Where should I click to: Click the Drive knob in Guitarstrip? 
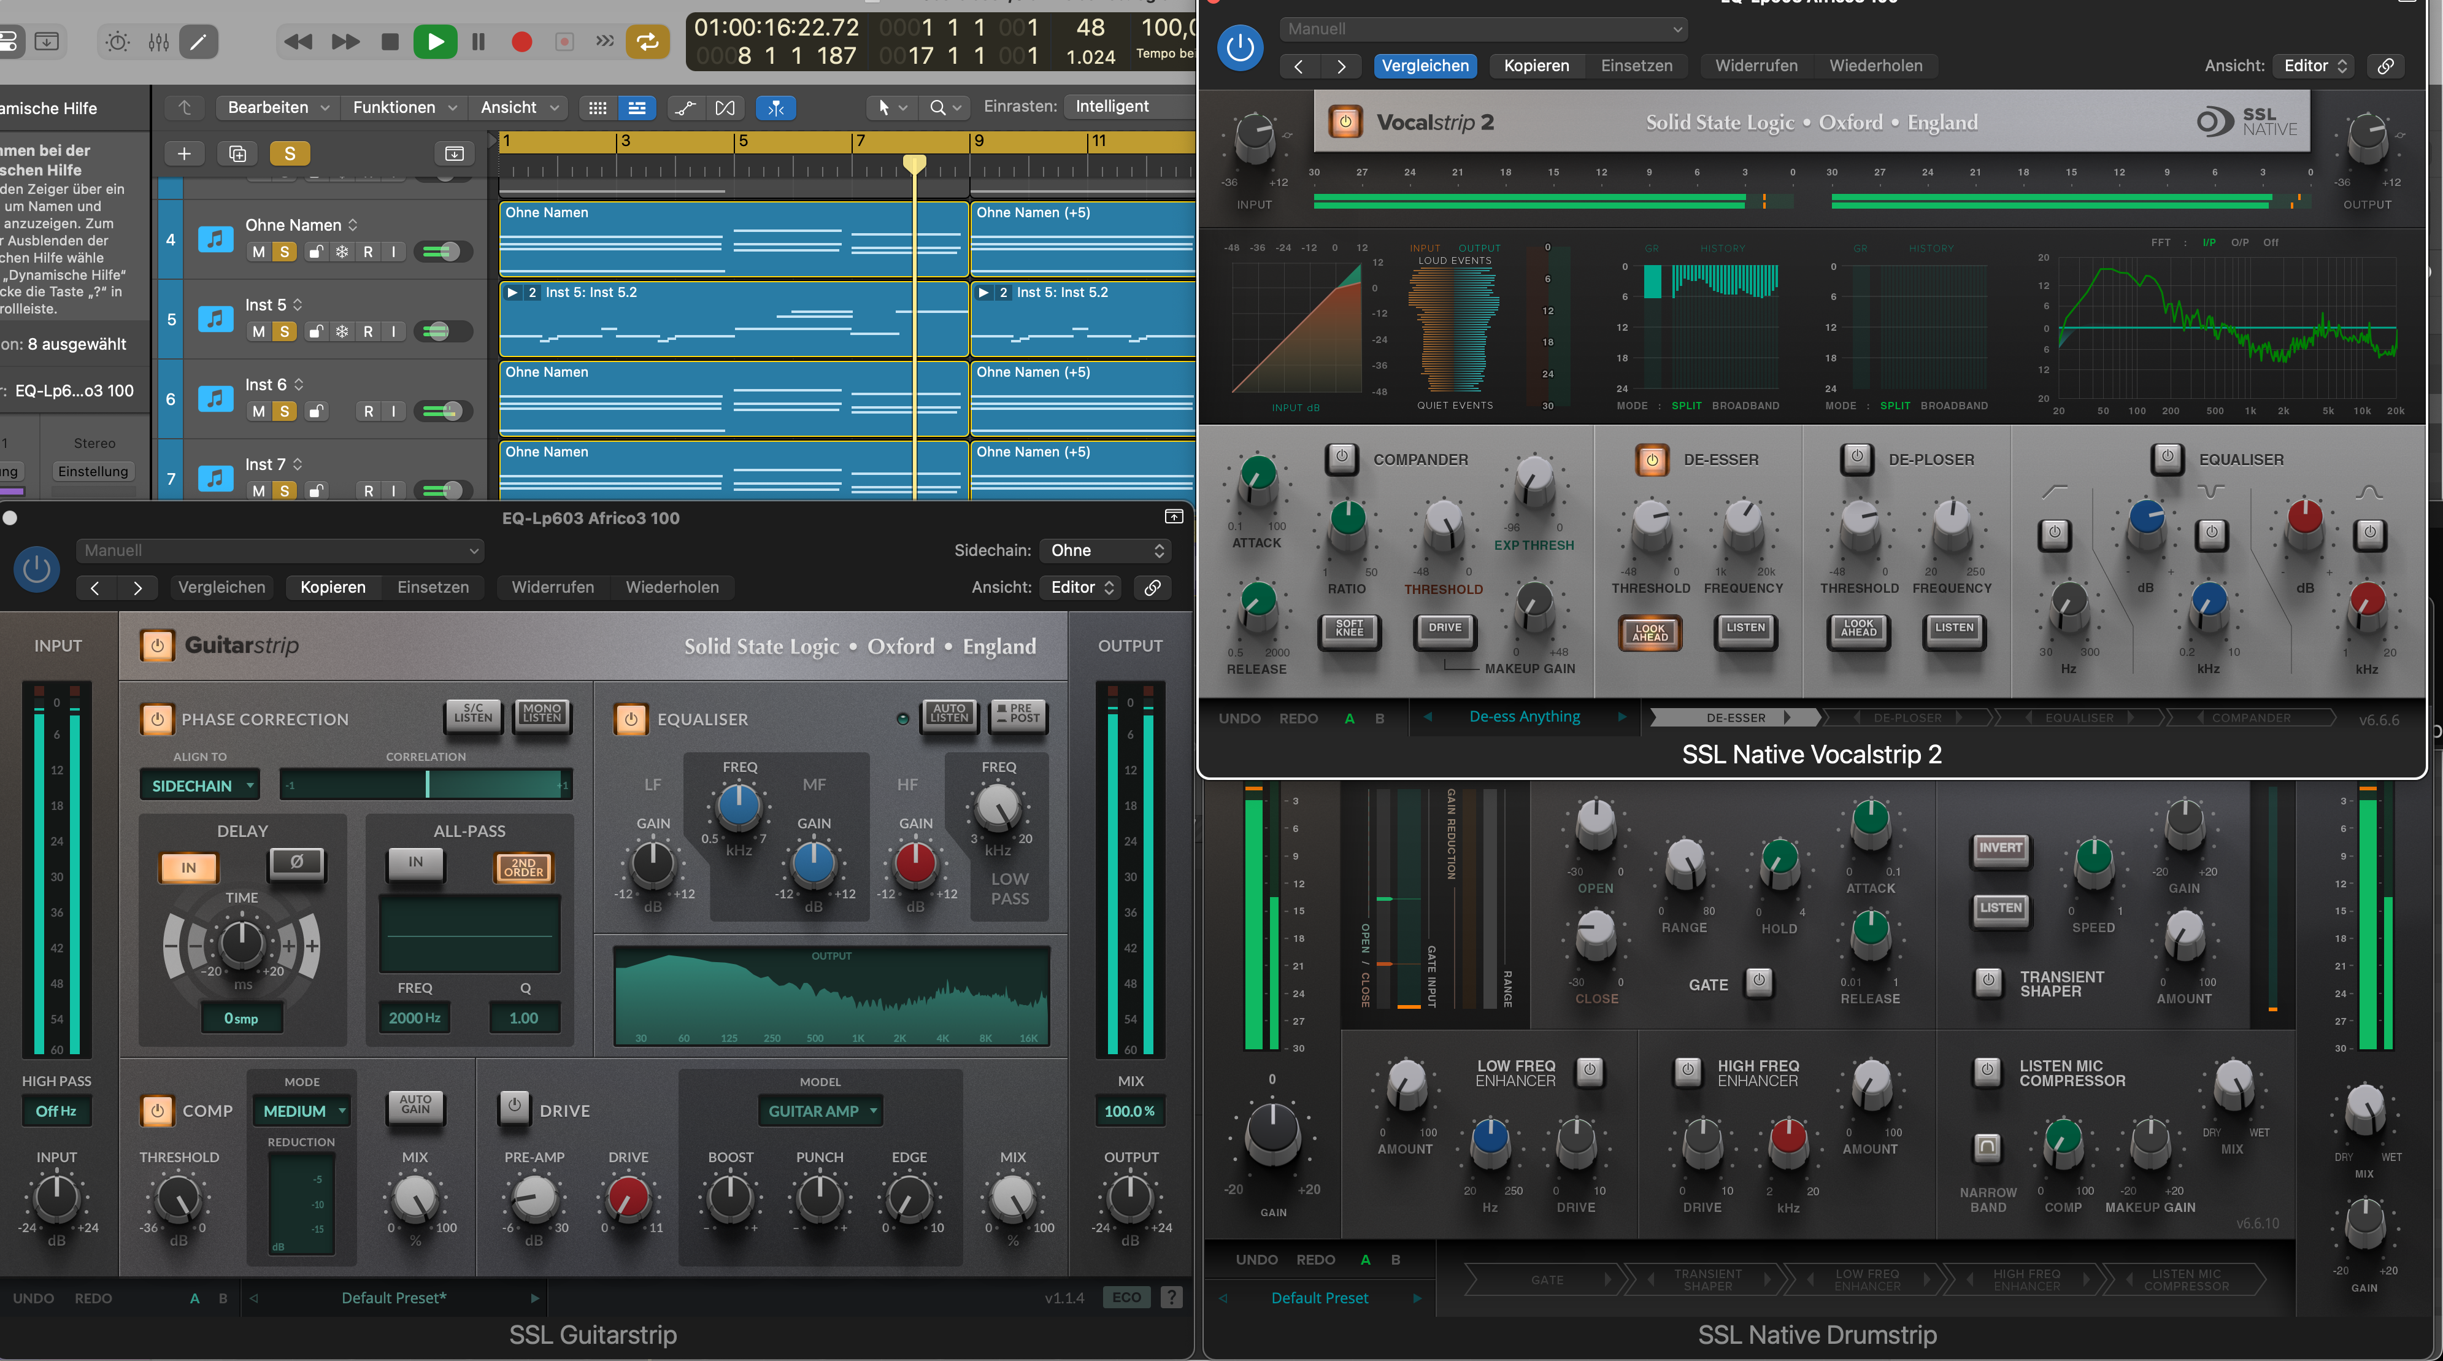(x=628, y=1198)
